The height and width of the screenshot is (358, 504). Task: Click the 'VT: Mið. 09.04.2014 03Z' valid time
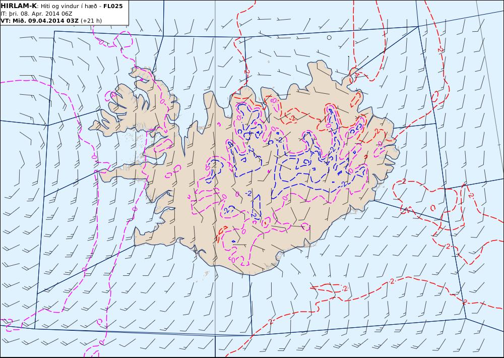coord(39,21)
